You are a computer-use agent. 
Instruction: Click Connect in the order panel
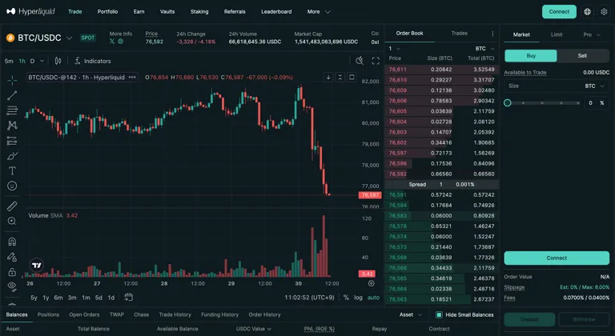(x=557, y=258)
